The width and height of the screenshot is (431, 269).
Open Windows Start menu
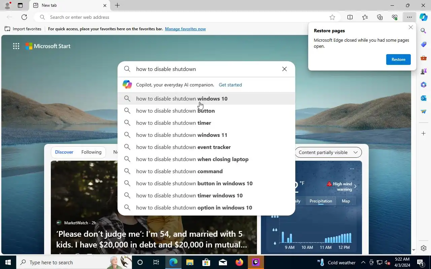pyautogui.click(x=8, y=262)
